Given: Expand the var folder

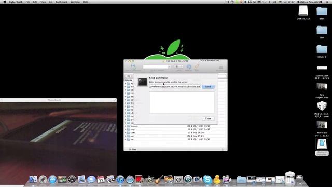Looking at the screenshot, I should pos(126,139).
